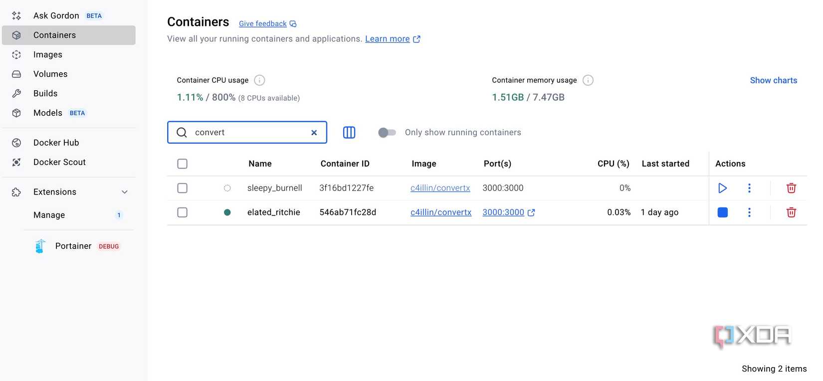Click the memory usage info icon
Image resolution: width=823 pixels, height=381 pixels.
point(588,80)
